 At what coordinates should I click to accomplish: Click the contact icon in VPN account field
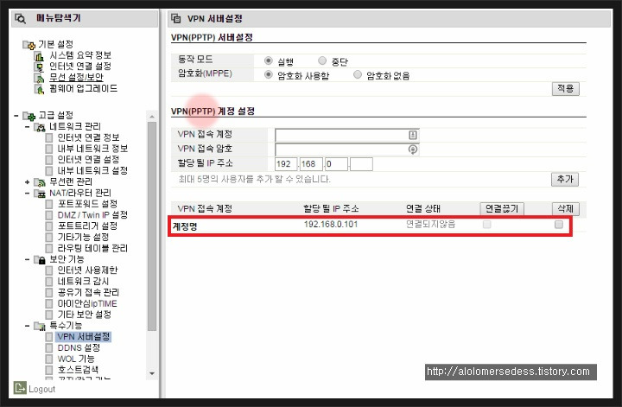pos(413,135)
